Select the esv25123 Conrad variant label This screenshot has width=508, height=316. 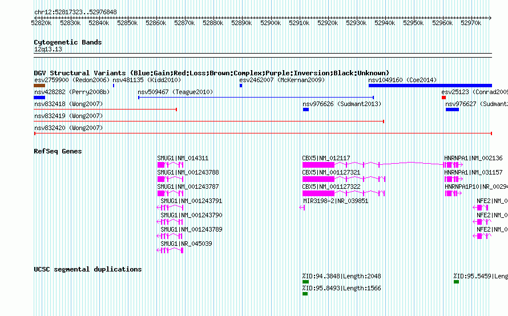475,92
